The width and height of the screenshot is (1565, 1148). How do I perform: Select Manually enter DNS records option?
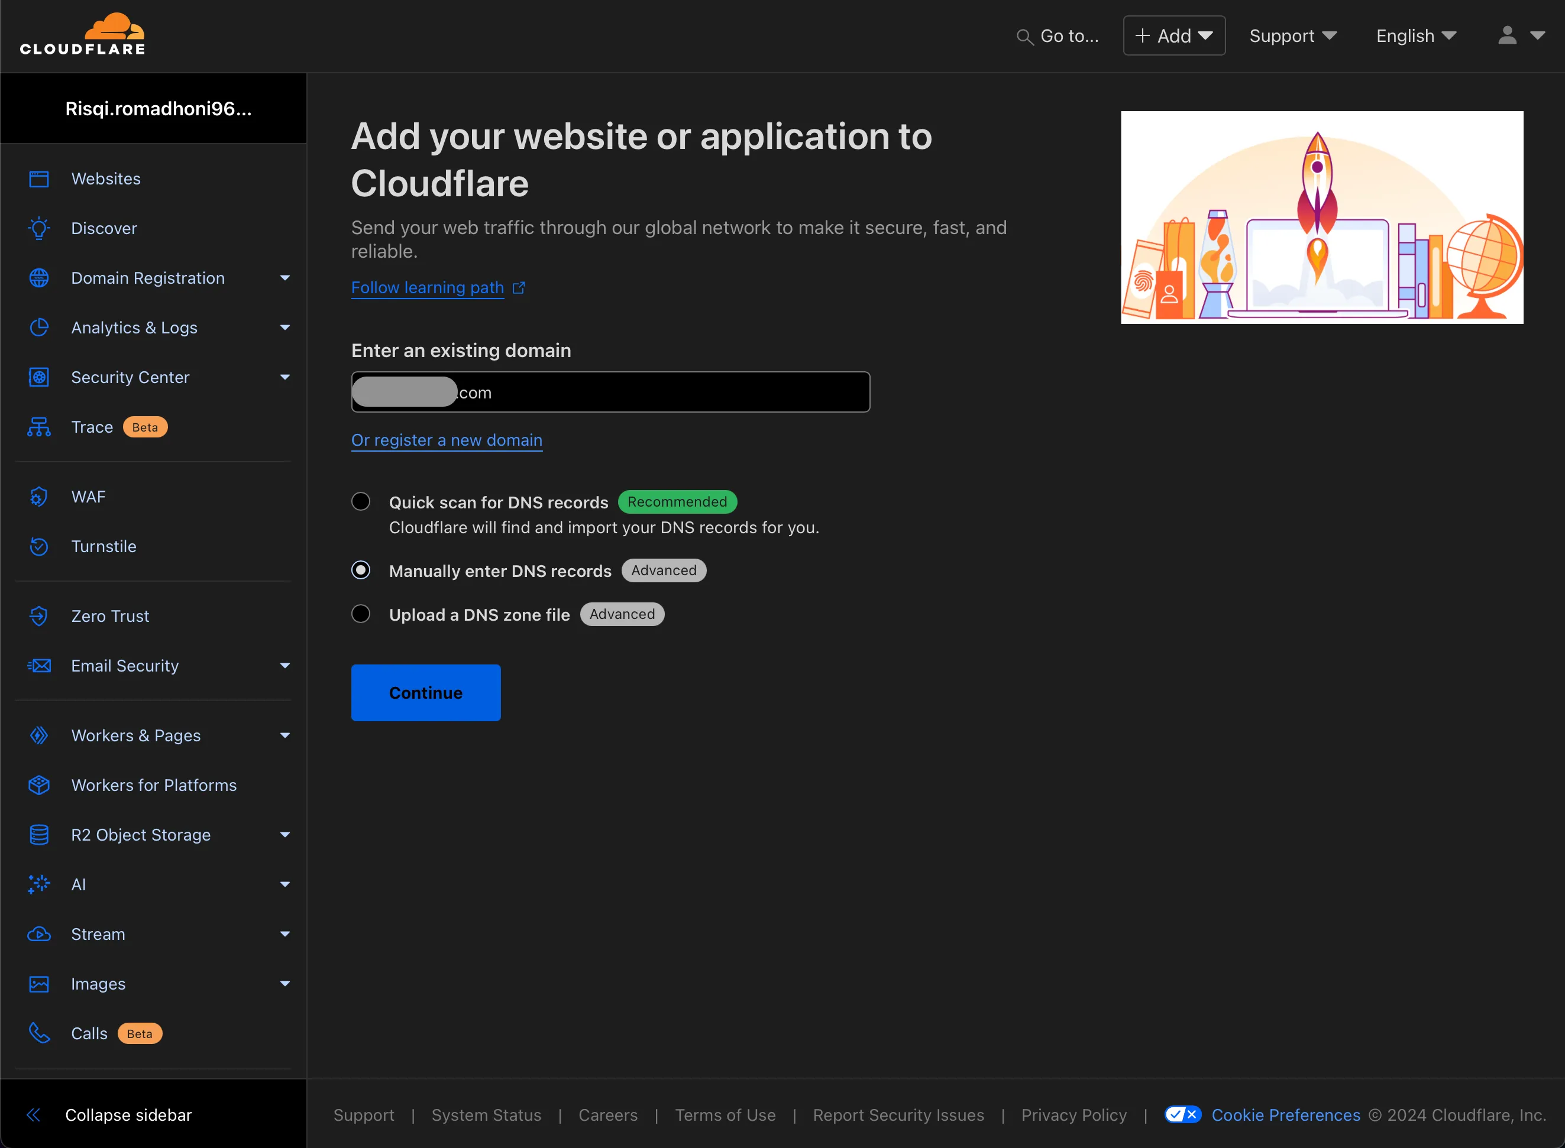[x=361, y=570]
